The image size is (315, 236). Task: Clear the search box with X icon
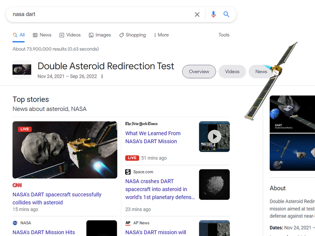click(x=197, y=15)
